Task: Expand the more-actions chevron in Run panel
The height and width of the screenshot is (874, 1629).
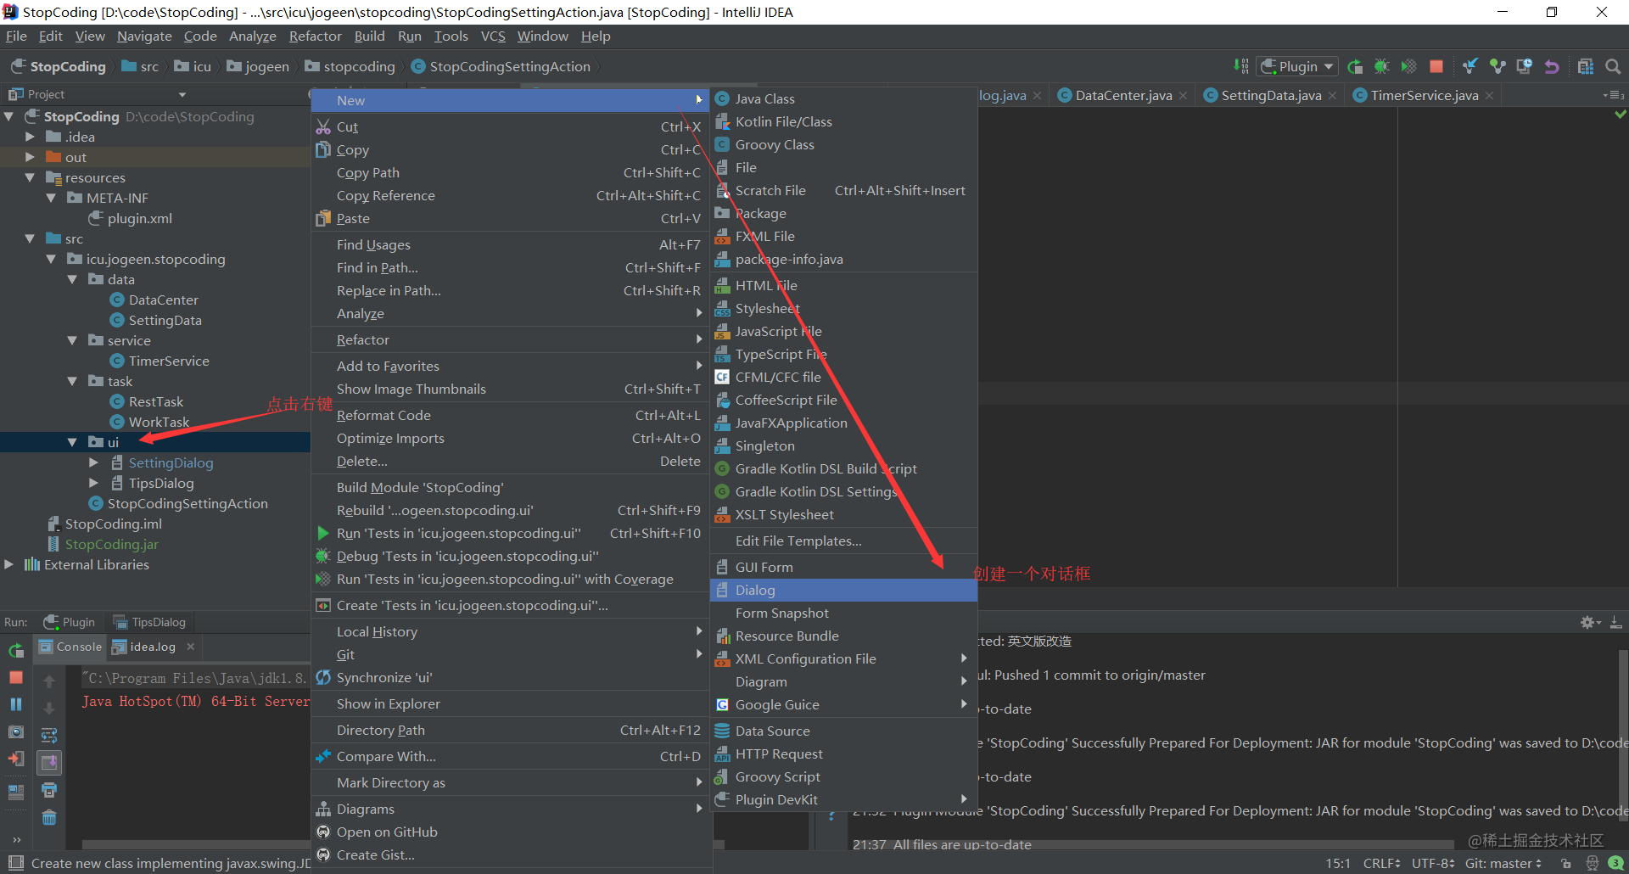Action: coord(16,839)
